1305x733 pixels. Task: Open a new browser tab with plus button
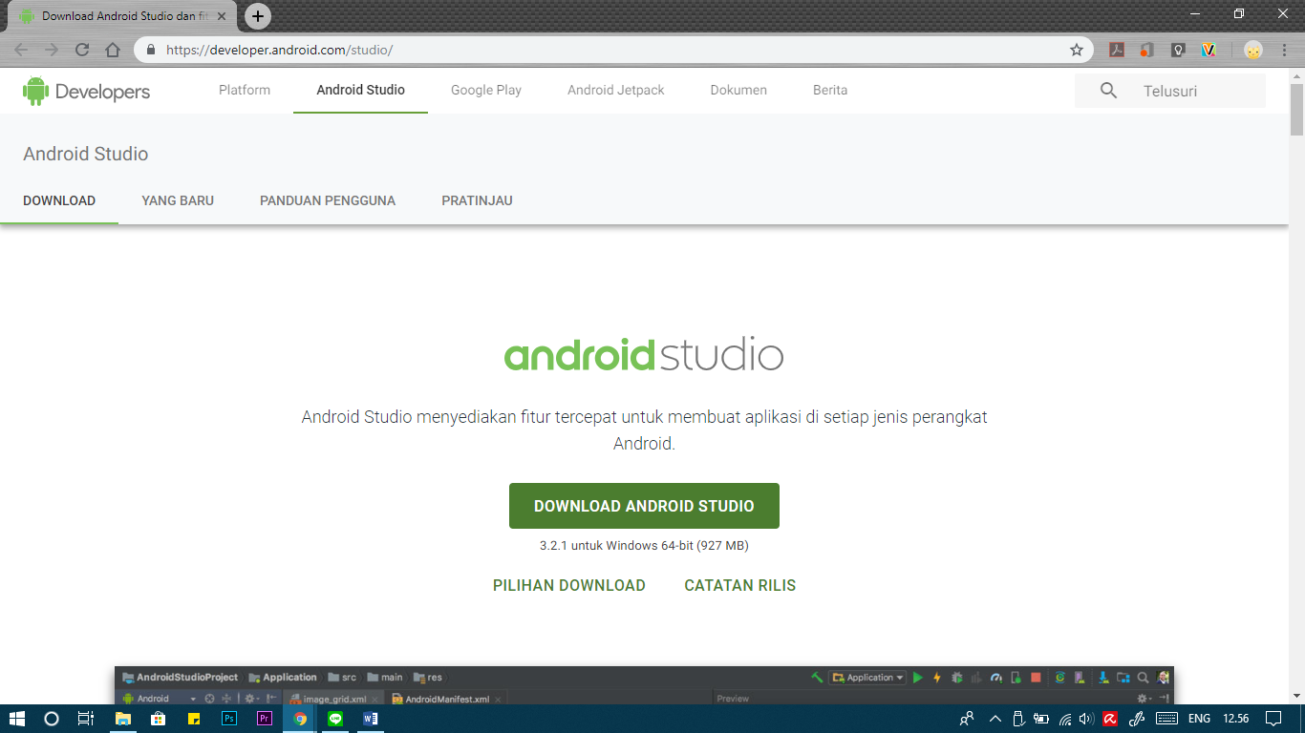(258, 16)
